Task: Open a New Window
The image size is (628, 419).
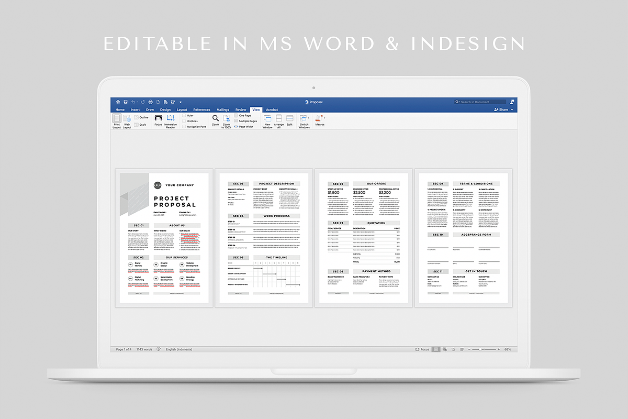Action: (x=267, y=122)
